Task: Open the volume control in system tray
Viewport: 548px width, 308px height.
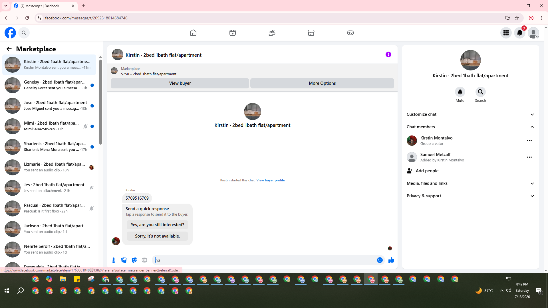Action: pos(509,291)
